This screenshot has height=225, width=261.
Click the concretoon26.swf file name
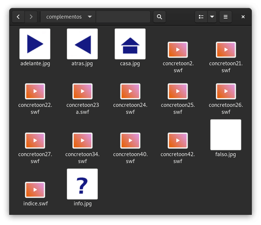click(226, 108)
